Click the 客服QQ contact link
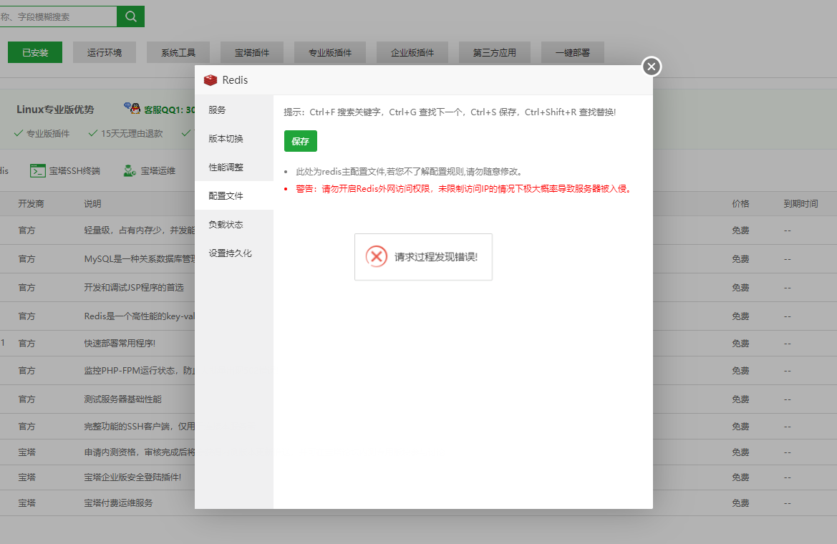The width and height of the screenshot is (837, 544). pos(169,110)
